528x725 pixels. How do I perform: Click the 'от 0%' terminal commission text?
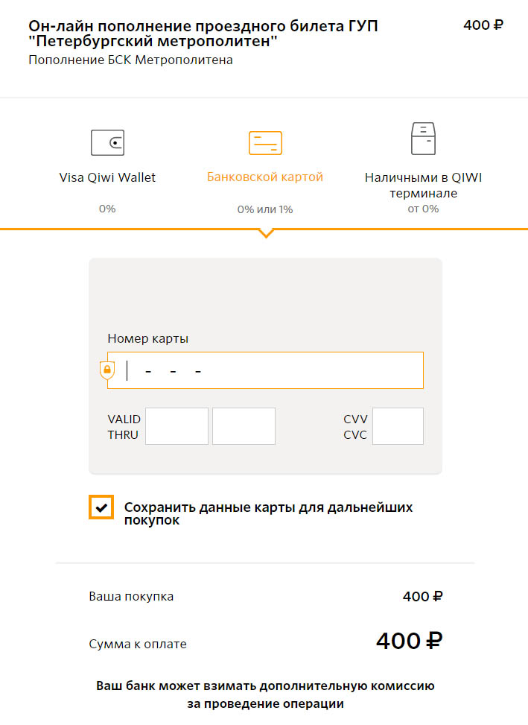[x=423, y=209]
